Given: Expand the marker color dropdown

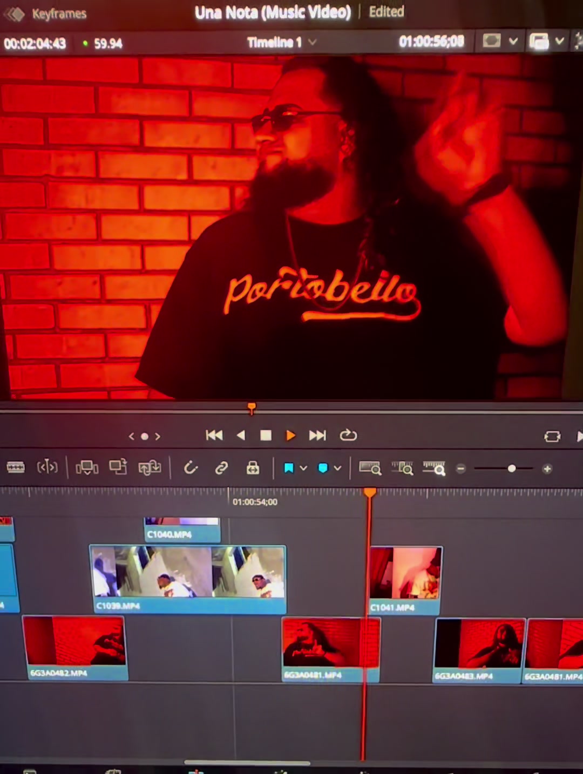Looking at the screenshot, I should click(x=337, y=468).
